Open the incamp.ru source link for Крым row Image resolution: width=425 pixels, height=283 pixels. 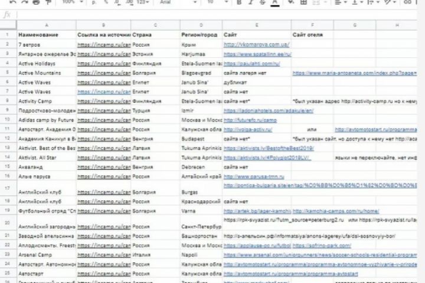click(x=104, y=45)
